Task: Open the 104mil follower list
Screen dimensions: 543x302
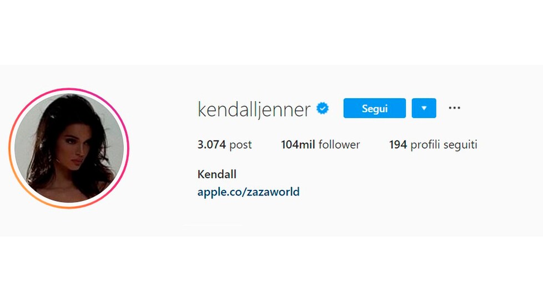Action: (x=320, y=144)
